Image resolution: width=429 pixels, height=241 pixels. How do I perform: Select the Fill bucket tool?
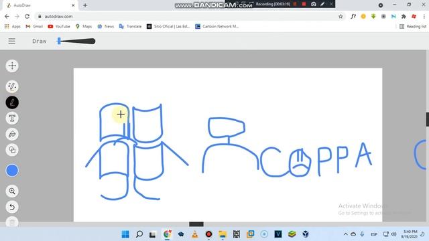[12, 134]
